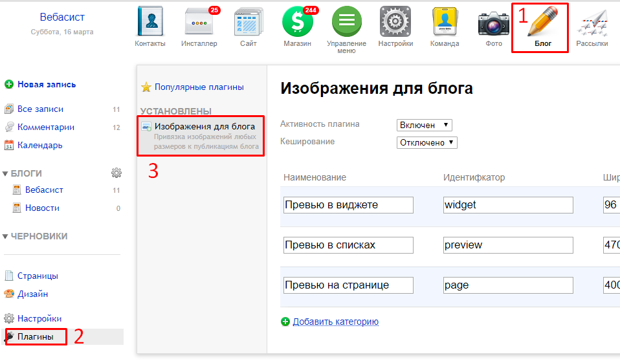Select Плагины in the sidebar
The width and height of the screenshot is (620, 361).
pyautogui.click(x=35, y=336)
